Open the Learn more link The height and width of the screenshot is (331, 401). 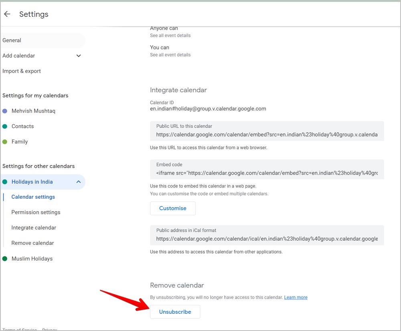pyautogui.click(x=296, y=297)
